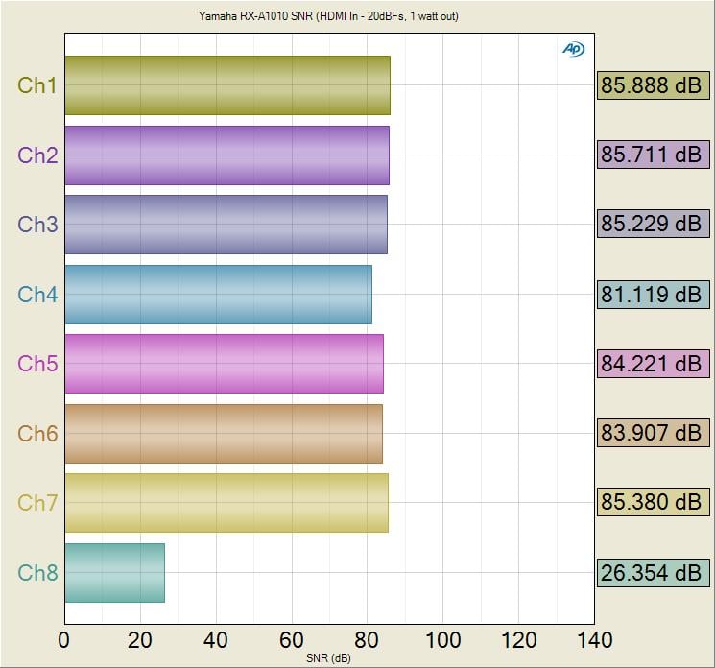
Task: Click the 85.888 dB value box
Action: [x=653, y=85]
